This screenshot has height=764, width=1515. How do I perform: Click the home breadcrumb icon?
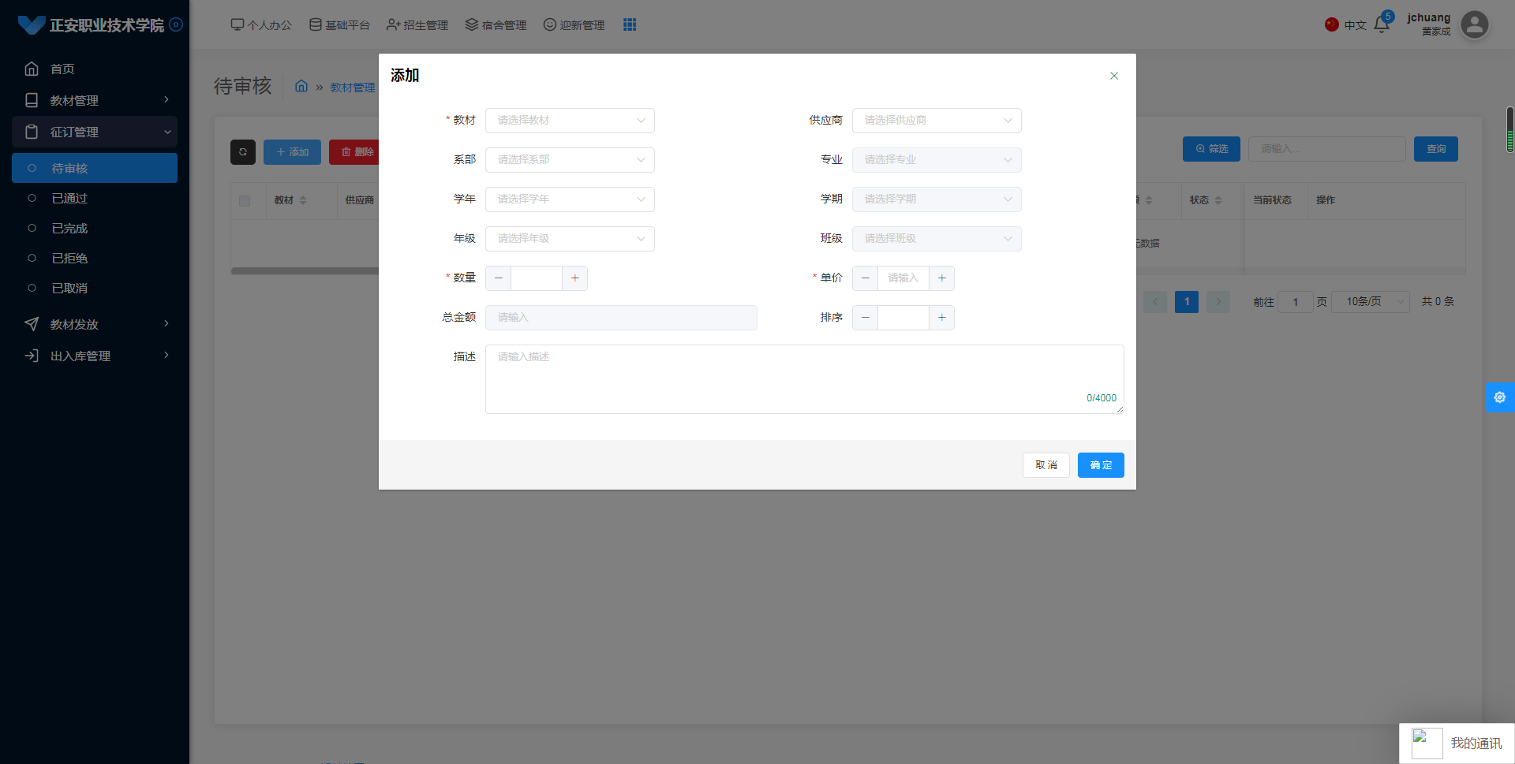pyautogui.click(x=301, y=86)
